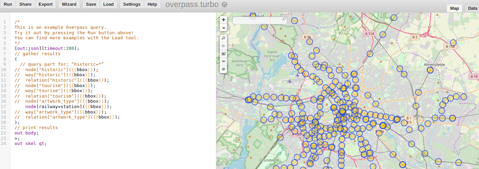
Task: Click the station marker at Ahrensfelde
Action: coord(430,70)
